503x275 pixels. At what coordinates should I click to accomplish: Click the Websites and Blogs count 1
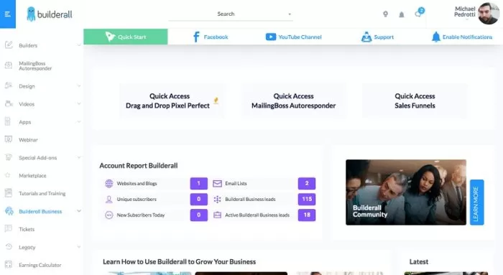point(198,183)
